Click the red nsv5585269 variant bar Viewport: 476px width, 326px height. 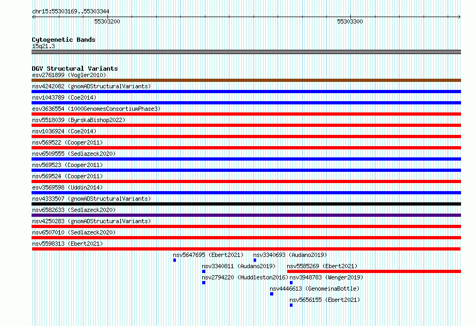[374, 271]
